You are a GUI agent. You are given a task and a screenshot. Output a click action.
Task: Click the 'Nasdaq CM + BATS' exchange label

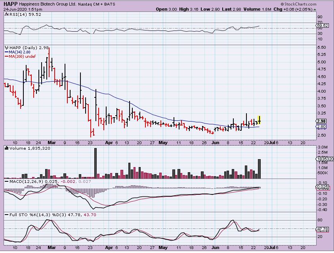click(x=97, y=4)
